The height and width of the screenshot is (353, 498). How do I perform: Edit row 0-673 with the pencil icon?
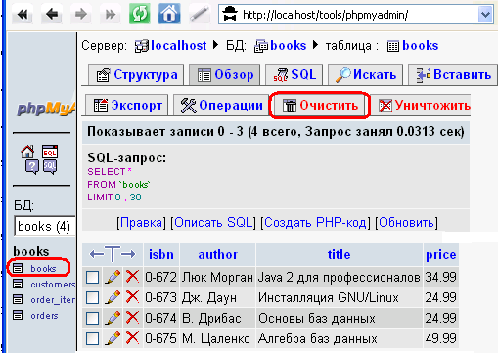click(113, 297)
